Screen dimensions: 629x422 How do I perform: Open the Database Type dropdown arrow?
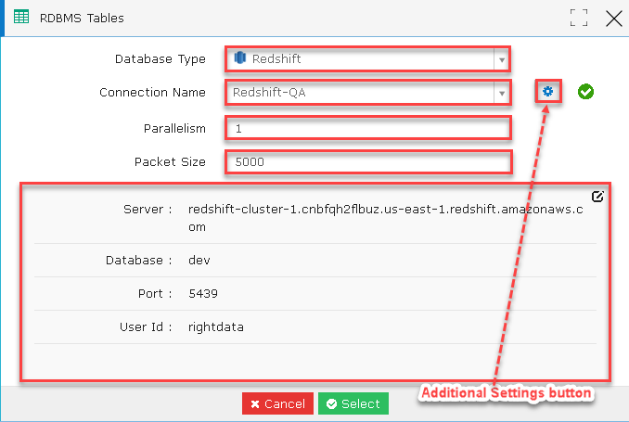click(501, 59)
